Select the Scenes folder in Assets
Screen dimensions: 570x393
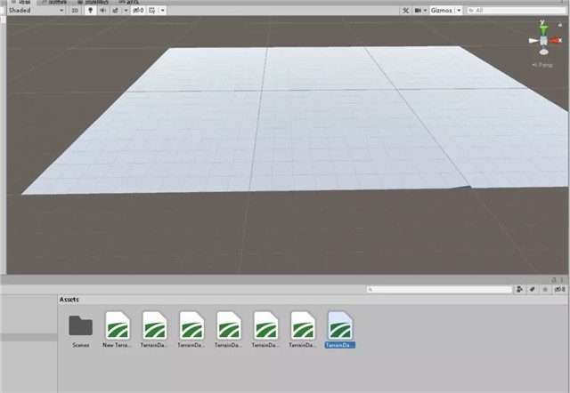point(80,329)
